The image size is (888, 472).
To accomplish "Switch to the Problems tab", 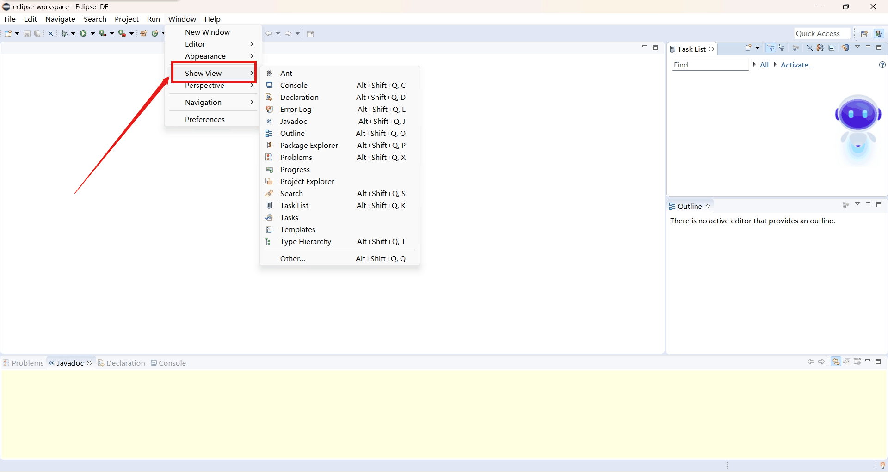I will pos(23,363).
